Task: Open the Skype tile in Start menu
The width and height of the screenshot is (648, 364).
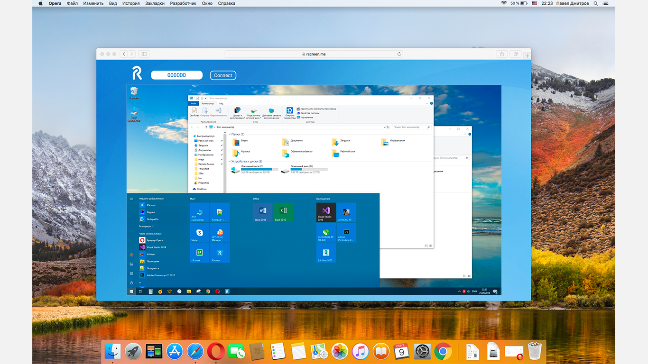Action: [200, 233]
